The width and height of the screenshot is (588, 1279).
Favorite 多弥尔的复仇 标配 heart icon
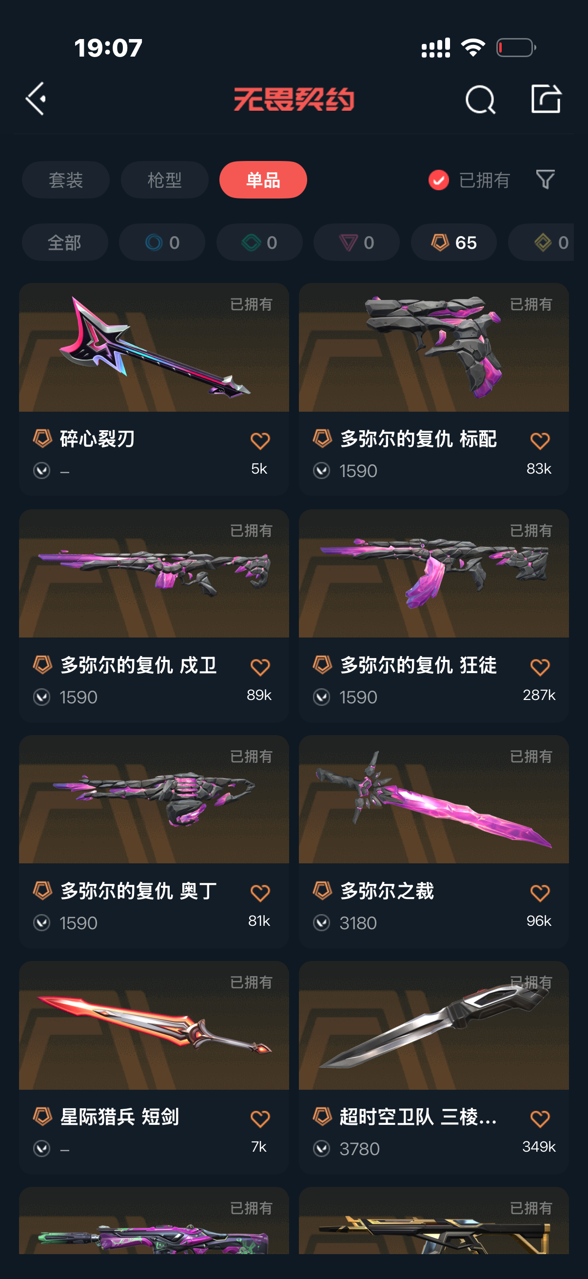[540, 440]
